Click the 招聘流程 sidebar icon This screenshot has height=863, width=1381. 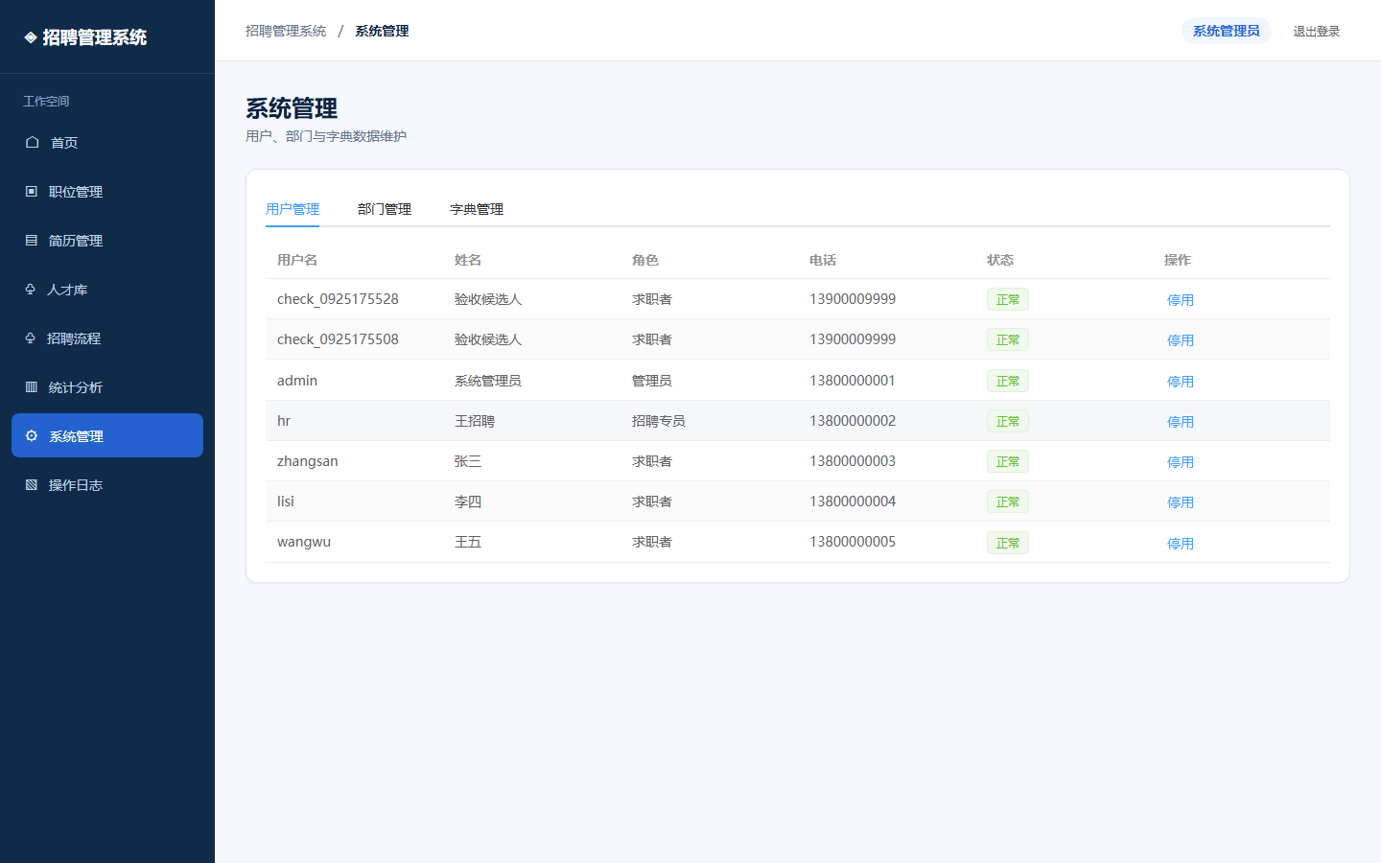pyautogui.click(x=31, y=338)
